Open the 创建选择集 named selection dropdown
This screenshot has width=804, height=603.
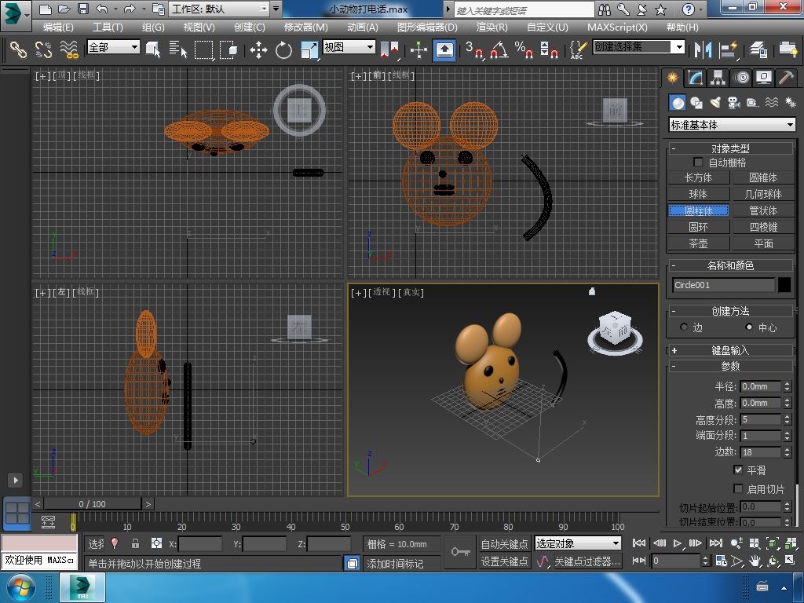coord(639,47)
